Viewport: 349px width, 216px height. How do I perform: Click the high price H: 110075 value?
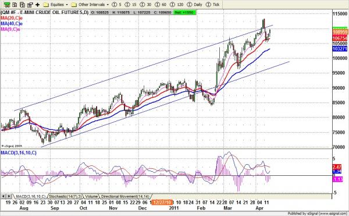coord(121,12)
